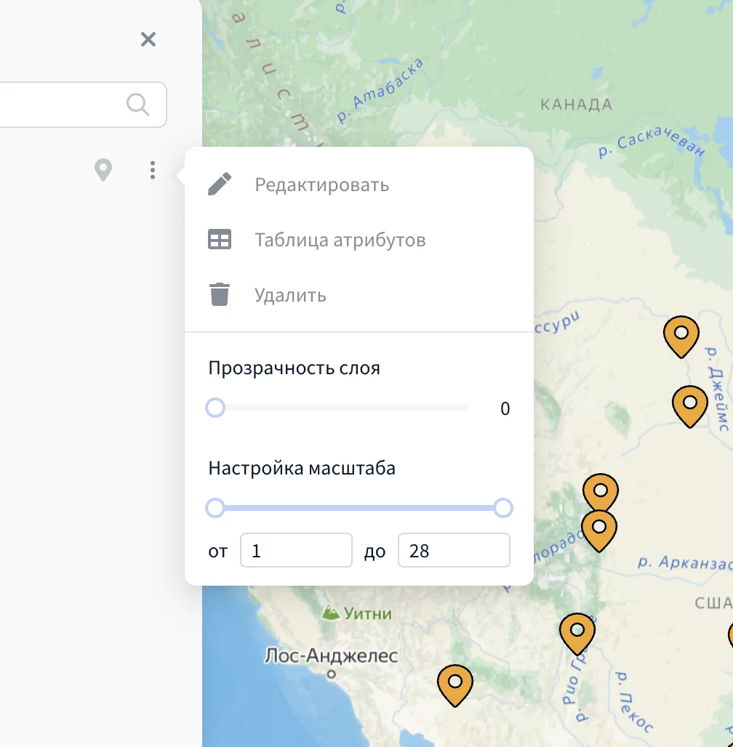Click the green Уитни mountain icon
Viewport: 733px width, 747px height.
[332, 613]
